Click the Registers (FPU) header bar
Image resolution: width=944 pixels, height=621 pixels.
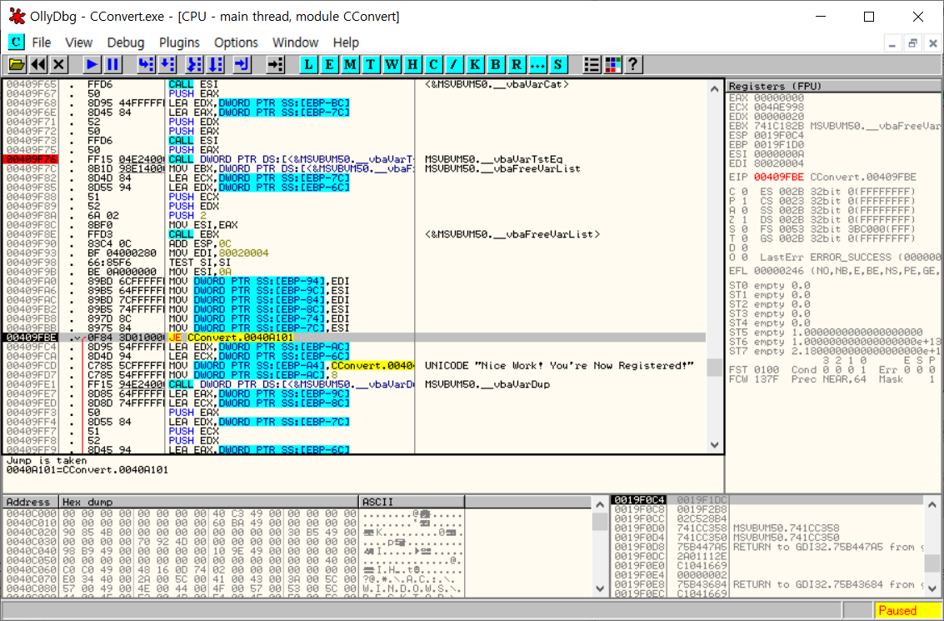[834, 86]
